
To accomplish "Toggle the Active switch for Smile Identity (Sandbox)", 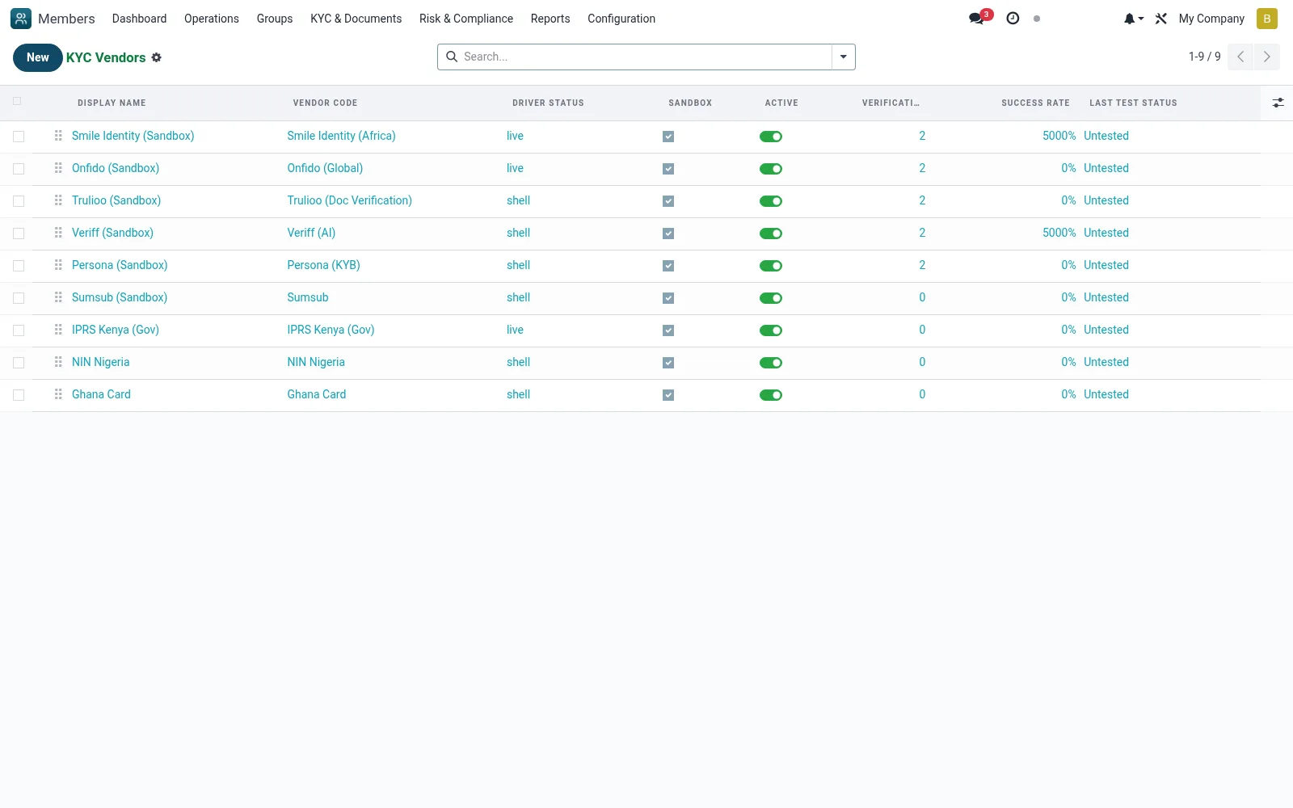I will [x=771, y=137].
